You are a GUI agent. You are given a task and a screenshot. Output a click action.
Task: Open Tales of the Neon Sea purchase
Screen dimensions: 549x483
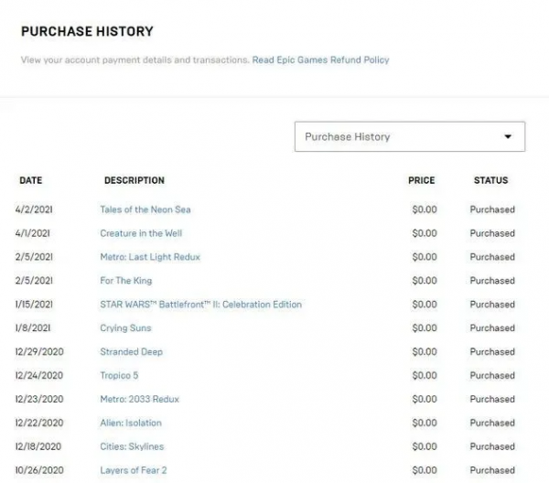[x=145, y=209]
